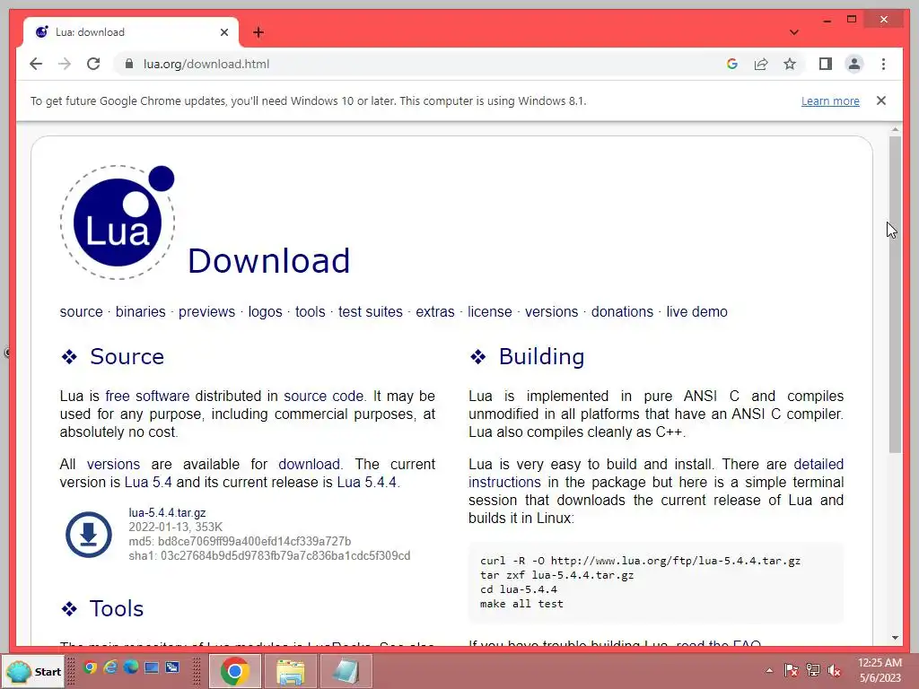Click the Building section heading
919x689 pixels.
pyautogui.click(x=541, y=357)
